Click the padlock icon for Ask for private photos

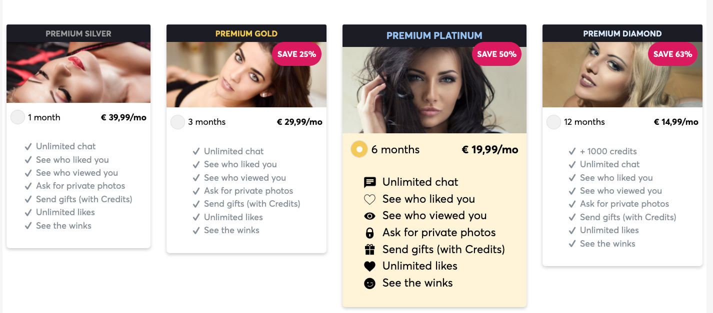coord(369,232)
